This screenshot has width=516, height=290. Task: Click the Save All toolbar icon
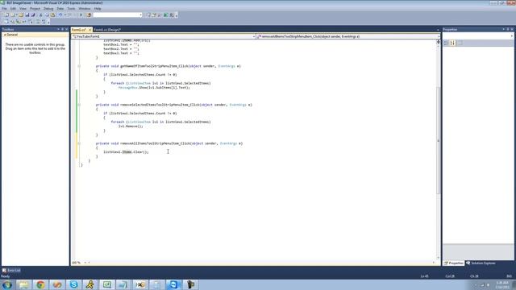(33, 14)
